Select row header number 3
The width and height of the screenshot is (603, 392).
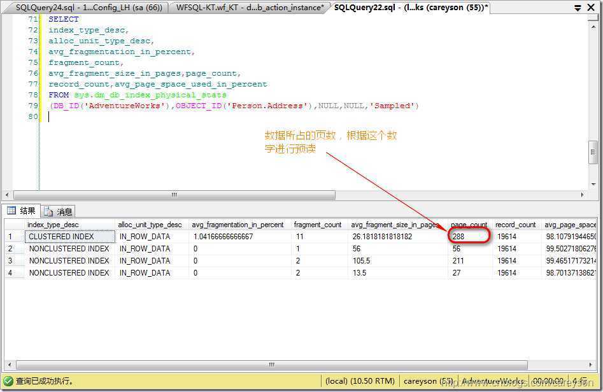pyautogui.click(x=15, y=260)
